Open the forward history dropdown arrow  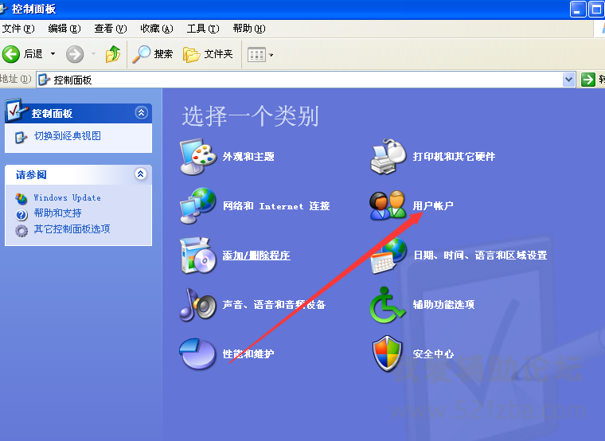[x=93, y=54]
